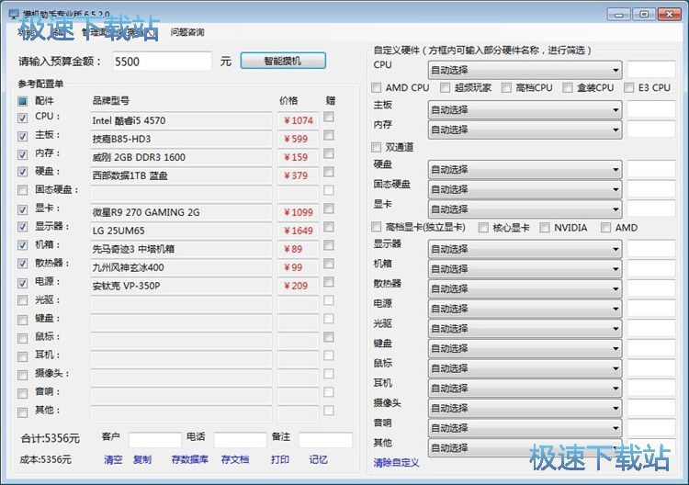Enable the NVIDIA graphics checkbox
The width and height of the screenshot is (689, 485).
[x=545, y=227]
